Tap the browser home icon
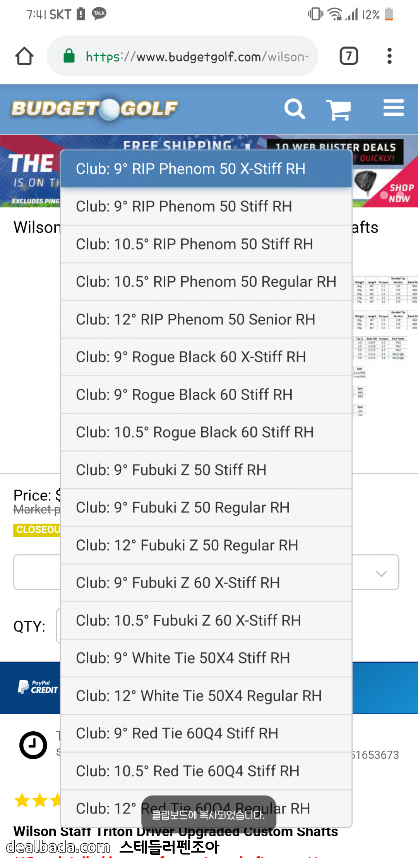This screenshot has width=418, height=858. click(x=24, y=56)
